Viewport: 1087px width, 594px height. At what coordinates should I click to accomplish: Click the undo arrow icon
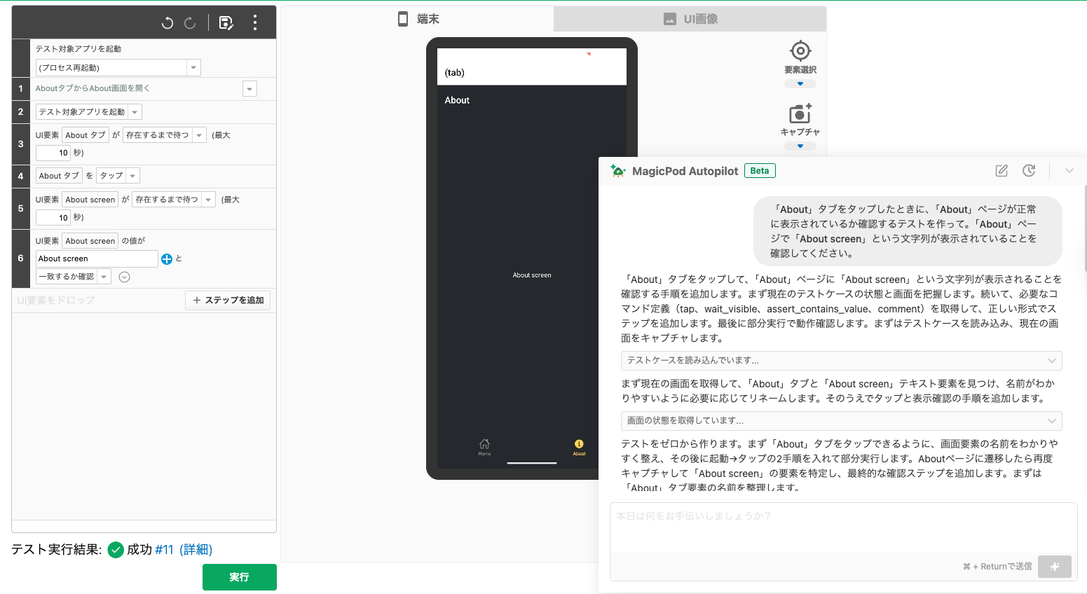pos(167,23)
